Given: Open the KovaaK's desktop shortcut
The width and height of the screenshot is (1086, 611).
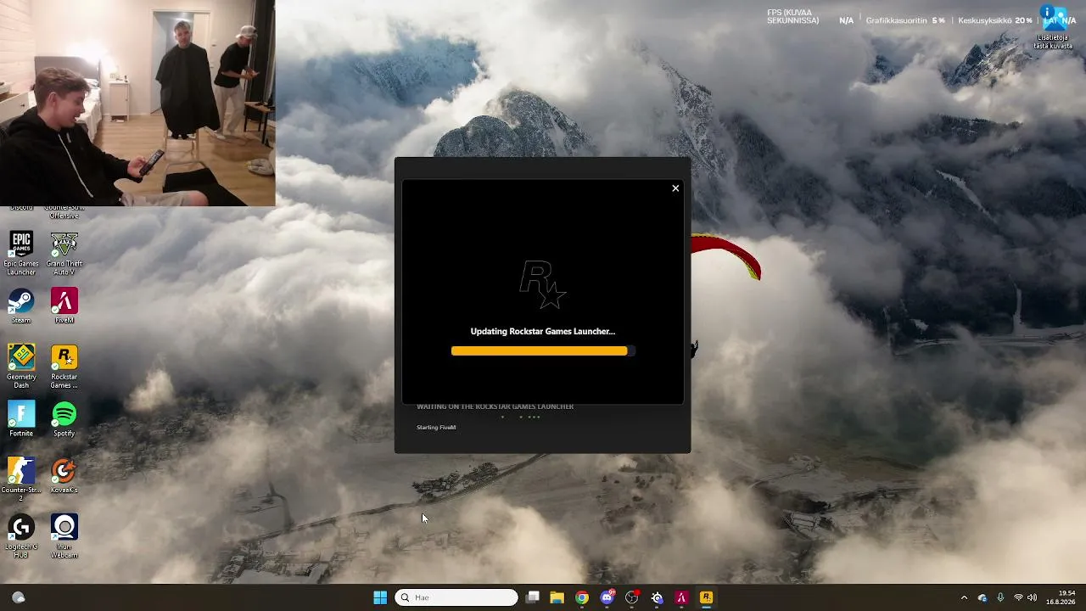Looking at the screenshot, I should [64, 476].
